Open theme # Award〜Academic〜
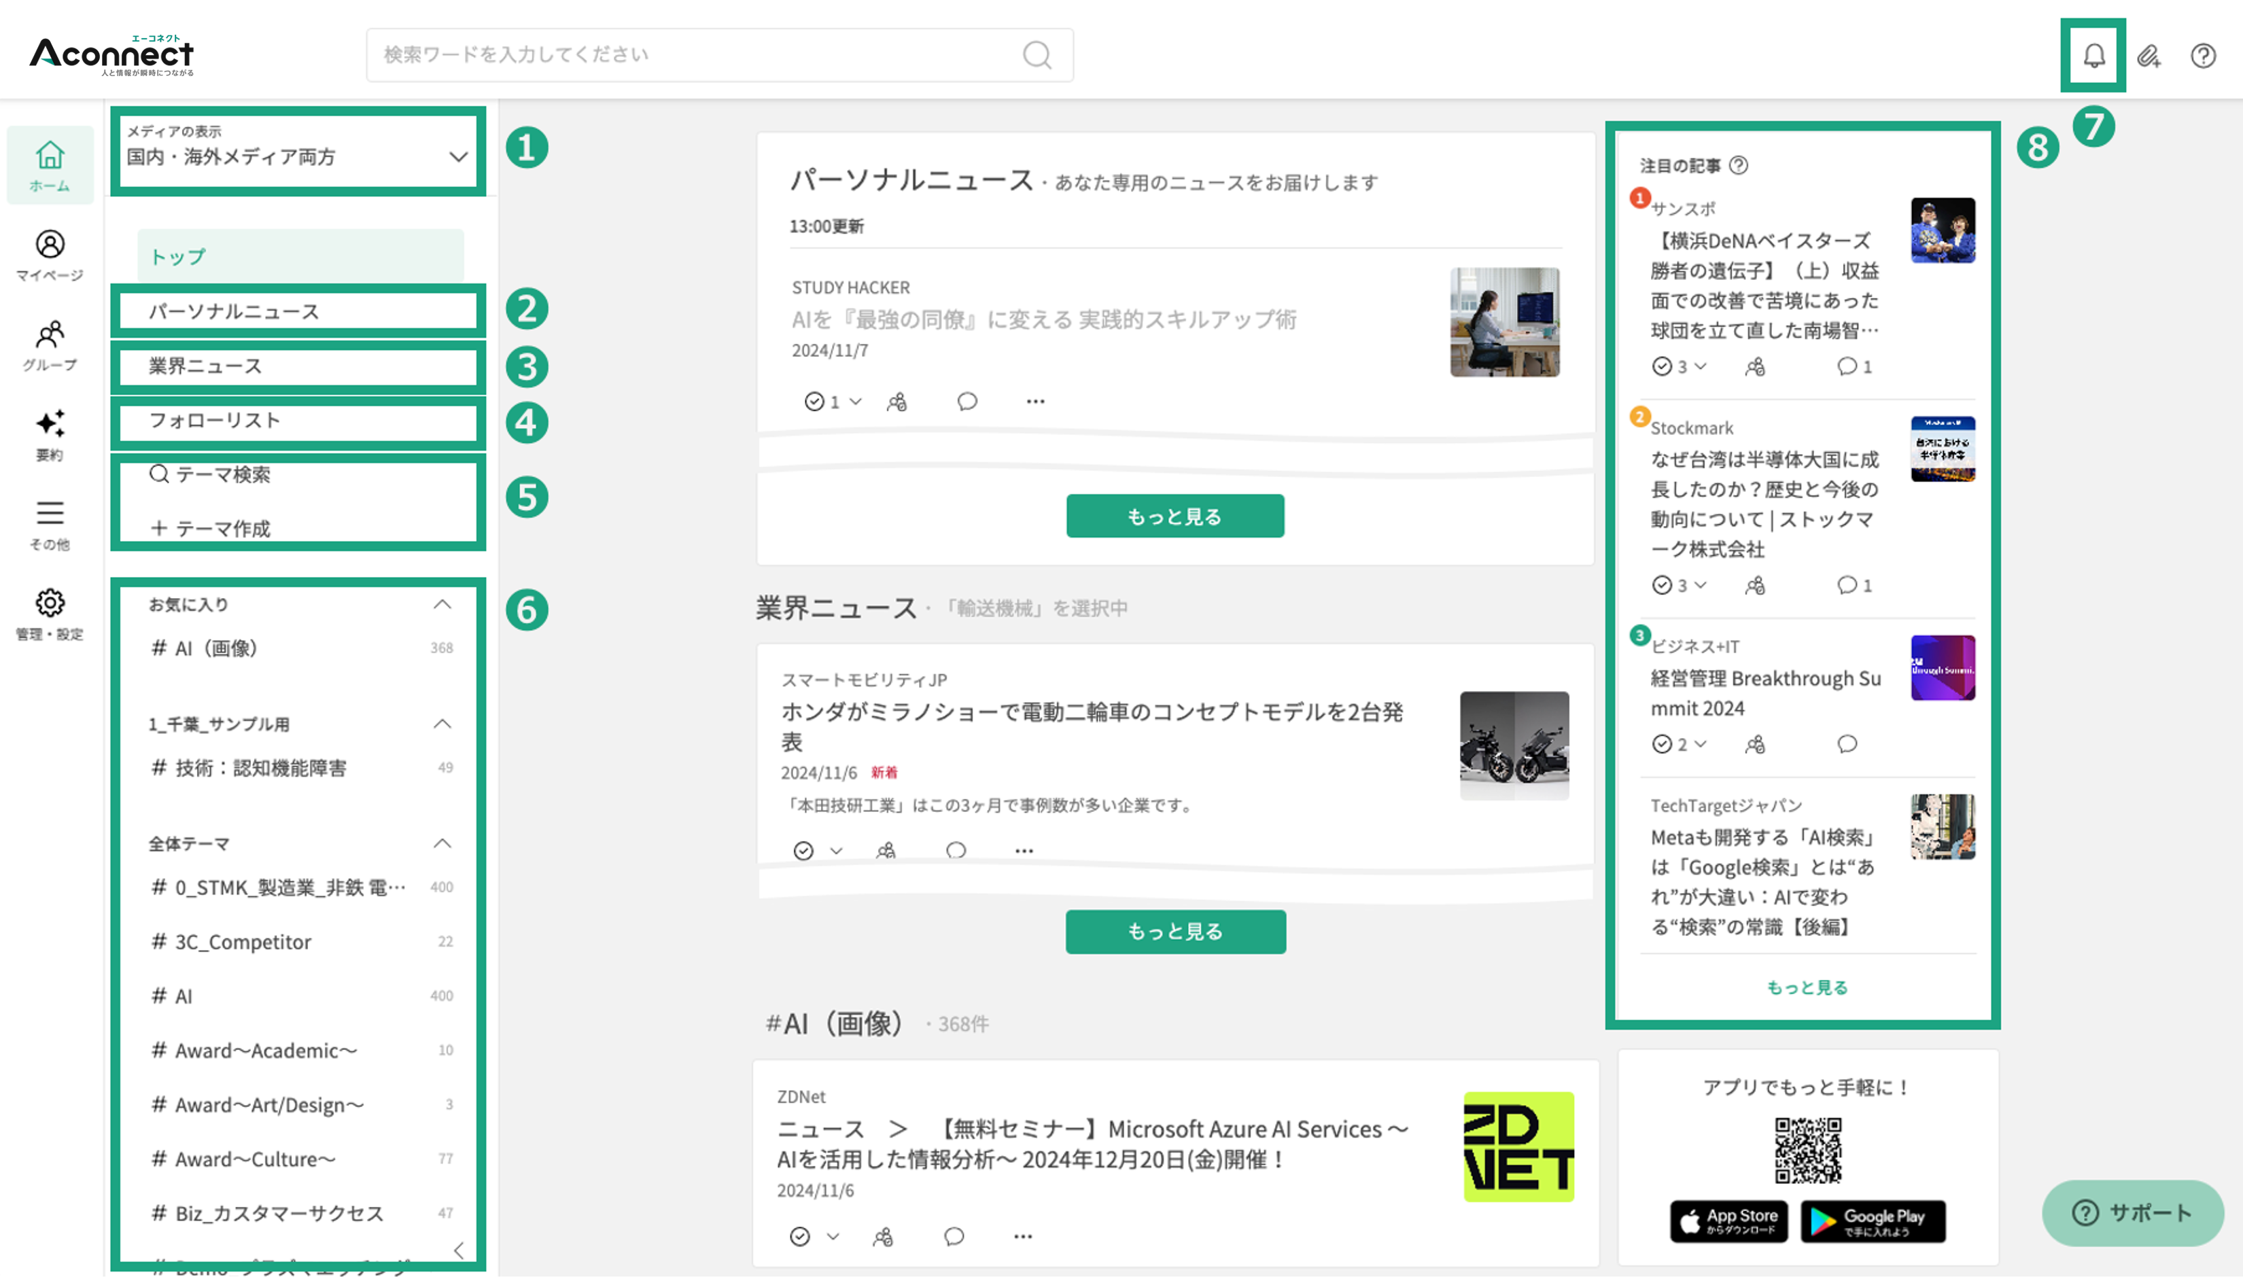This screenshot has width=2243, height=1283. point(300,1051)
